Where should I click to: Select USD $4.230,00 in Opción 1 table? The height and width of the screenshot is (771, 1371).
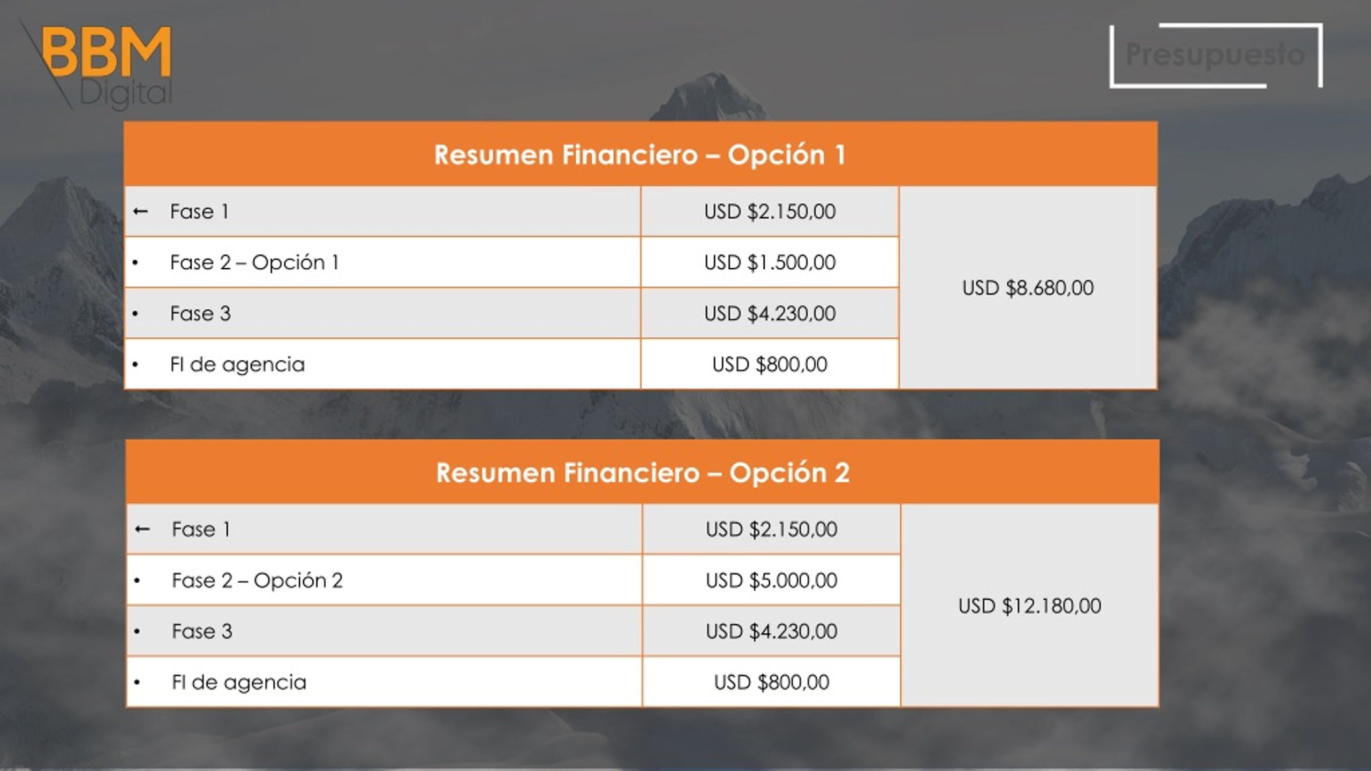[x=770, y=313]
